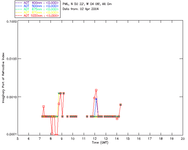The width and height of the screenshot is (188, 150).
Task: Click the last data marker after 14 GMT
Action: click(121, 105)
